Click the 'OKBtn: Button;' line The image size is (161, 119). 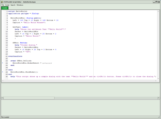pos(20,43)
